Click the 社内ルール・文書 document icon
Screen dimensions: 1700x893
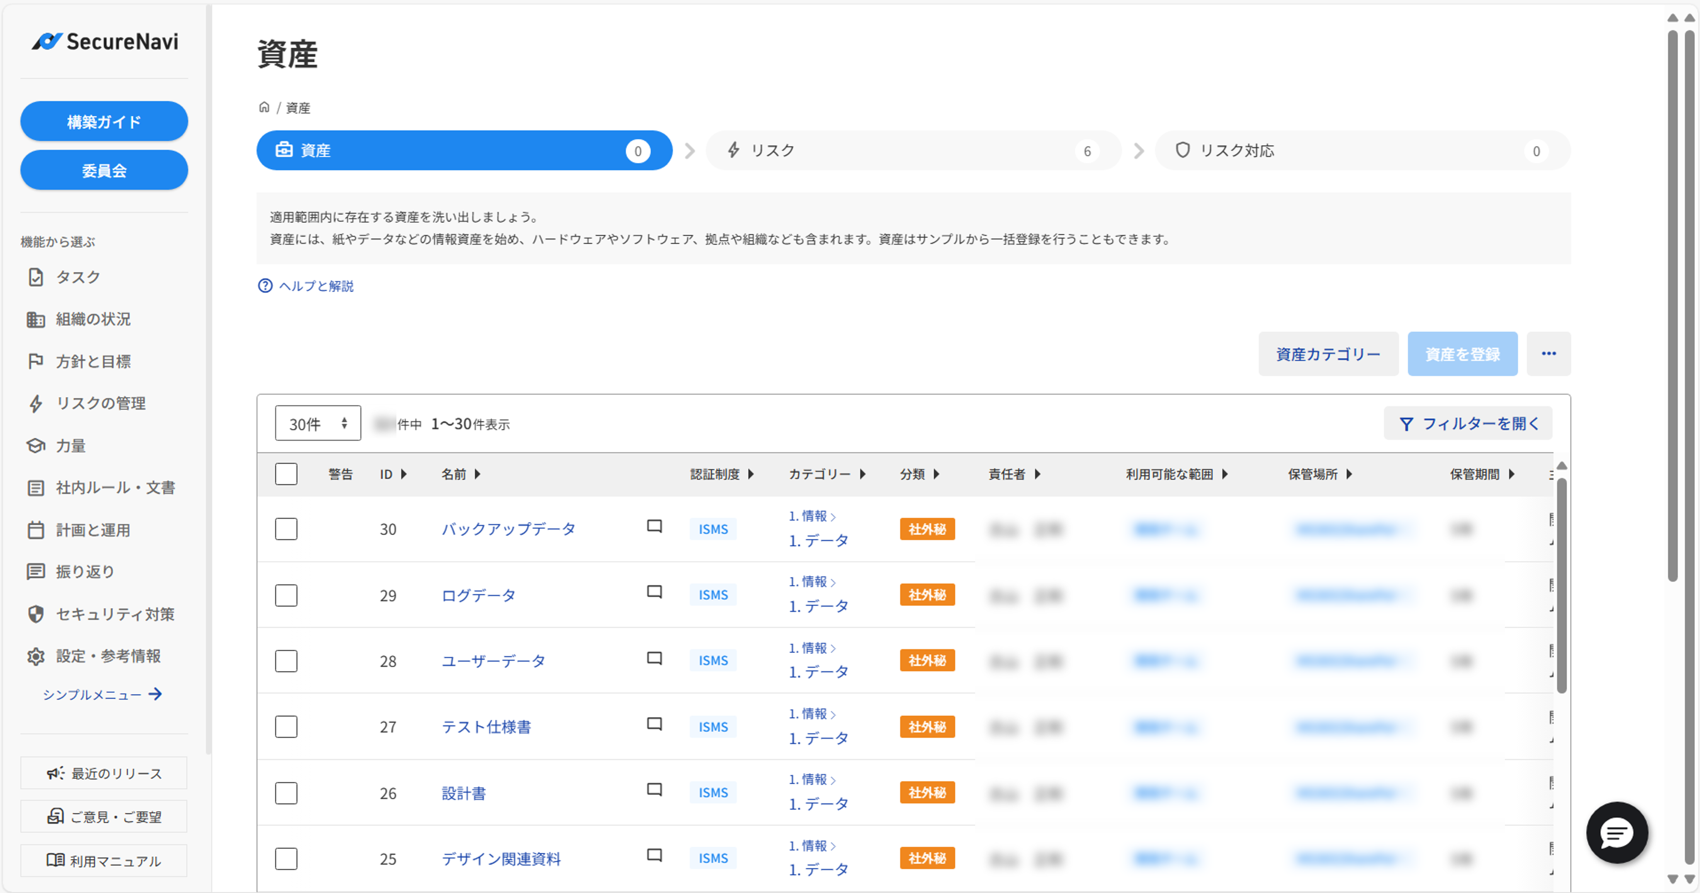tap(36, 488)
